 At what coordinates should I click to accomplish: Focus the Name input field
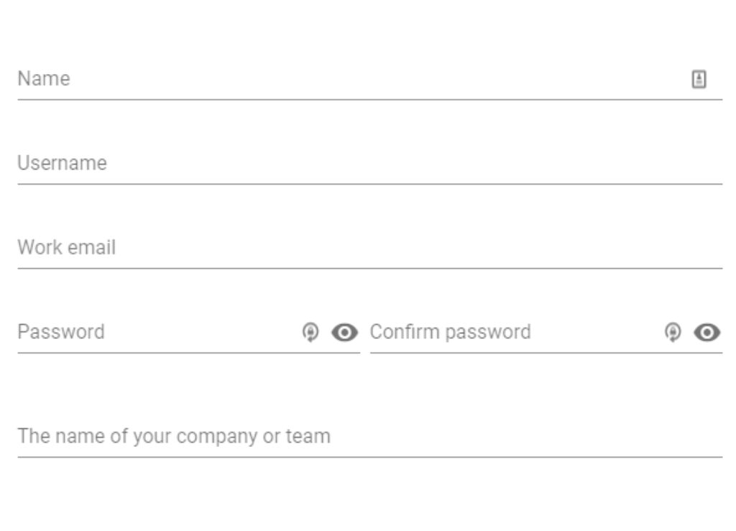(370, 79)
